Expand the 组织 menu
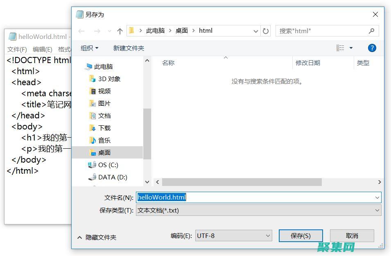The width and height of the screenshot is (391, 256). [89, 48]
